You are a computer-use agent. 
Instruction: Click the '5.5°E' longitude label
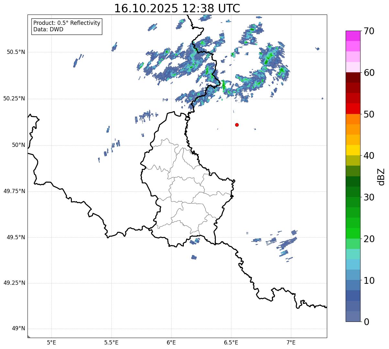pyautogui.click(x=111, y=343)
